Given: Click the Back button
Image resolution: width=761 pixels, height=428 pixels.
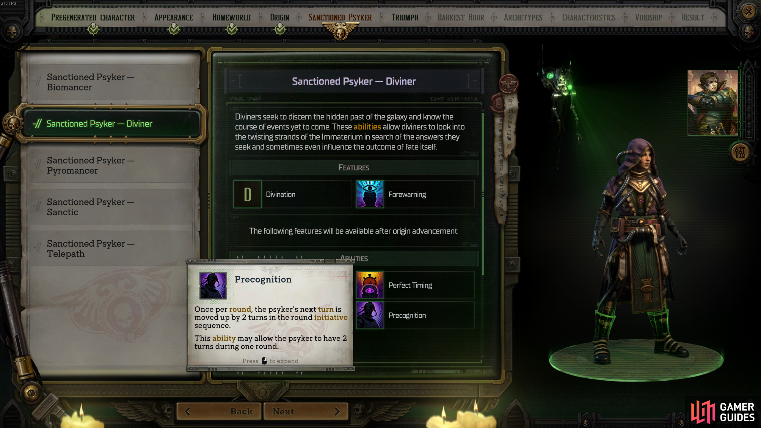Looking at the screenshot, I should click(x=219, y=411).
